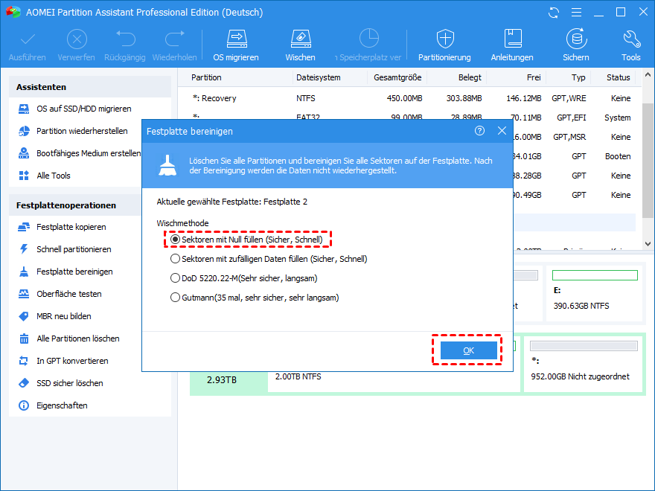Click the Booten status cell
The width and height of the screenshot is (655, 491).
pyautogui.click(x=618, y=156)
